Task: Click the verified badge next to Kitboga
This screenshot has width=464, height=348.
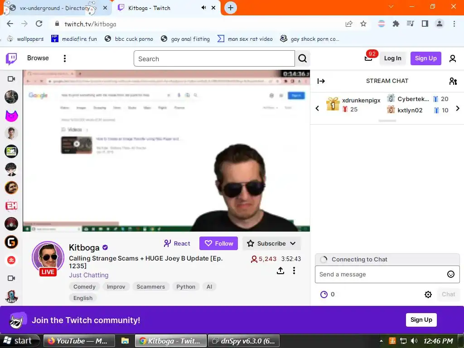Action: [x=105, y=247]
